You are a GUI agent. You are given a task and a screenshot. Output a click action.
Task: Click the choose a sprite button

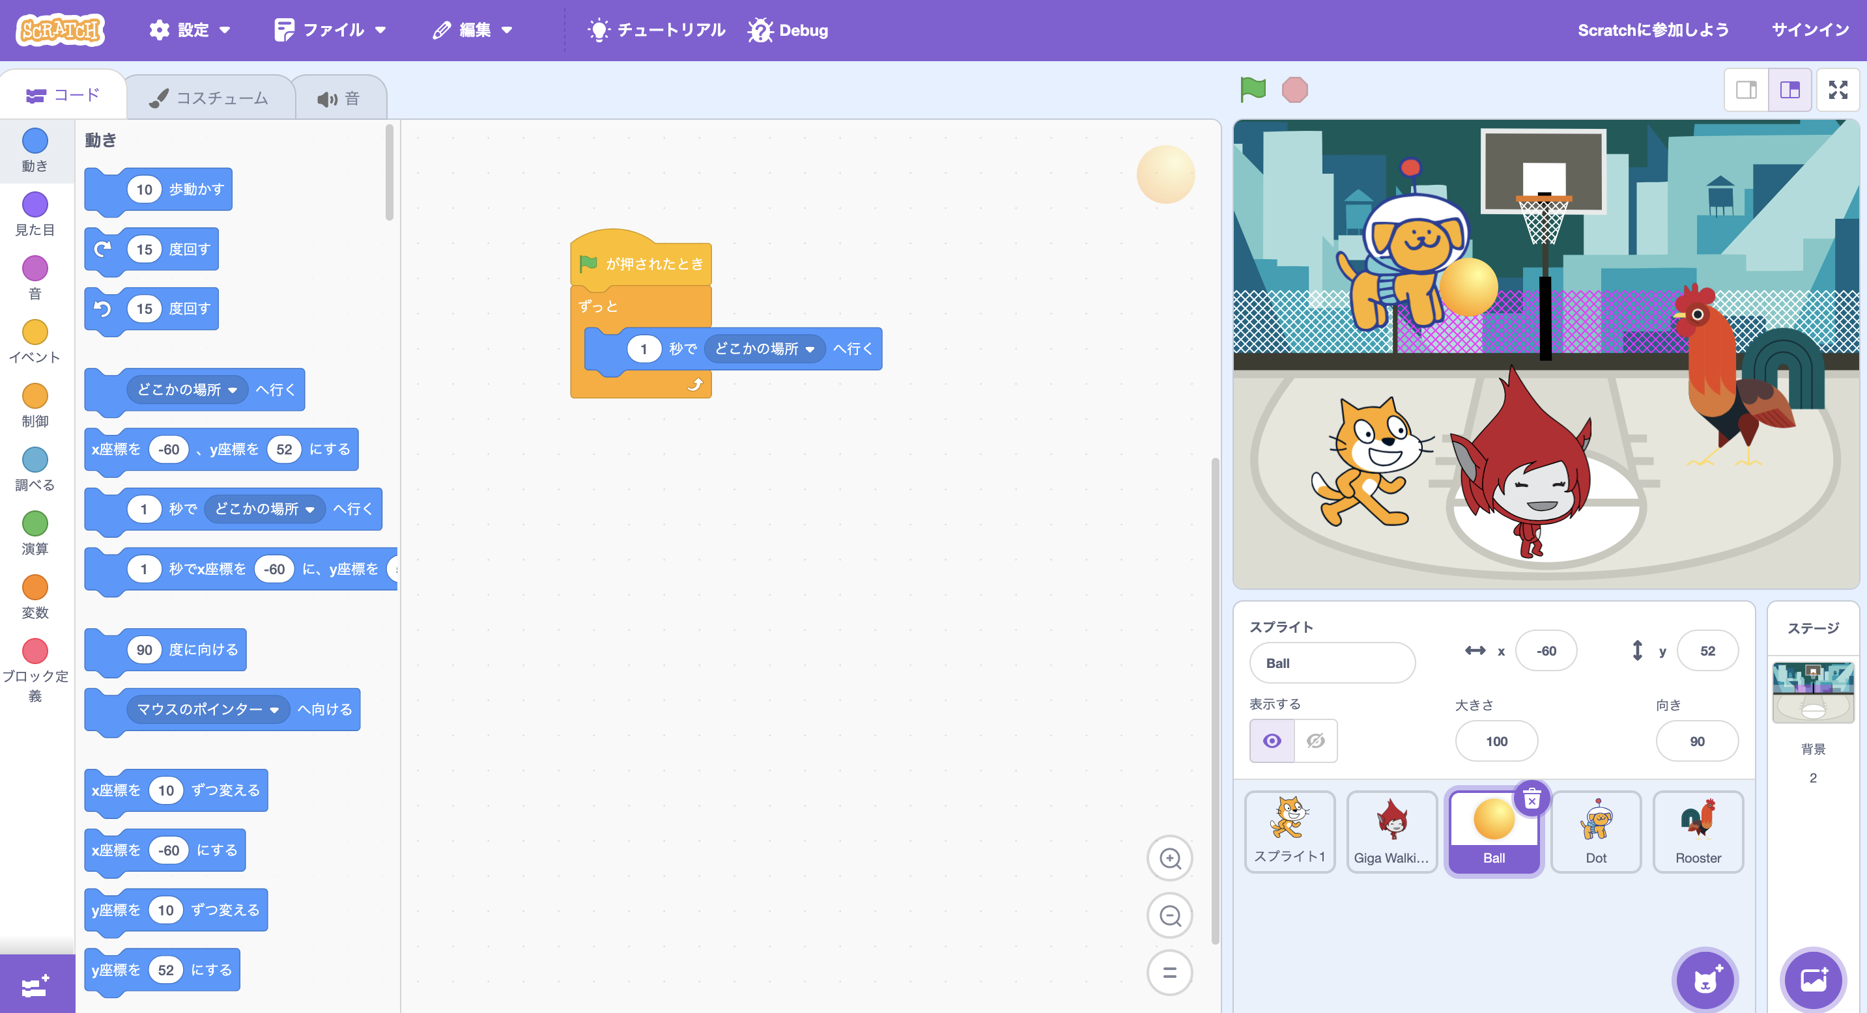point(1705,980)
